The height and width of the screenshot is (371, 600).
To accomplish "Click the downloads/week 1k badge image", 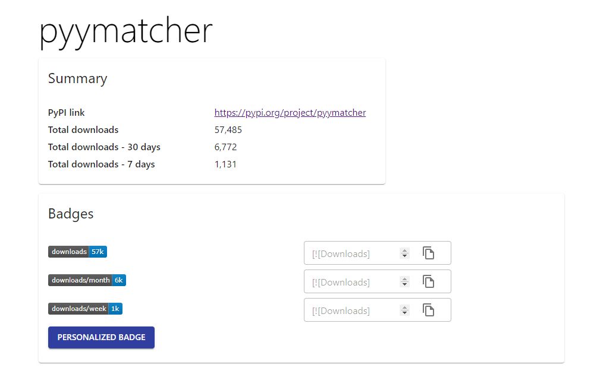I will 85,309.
